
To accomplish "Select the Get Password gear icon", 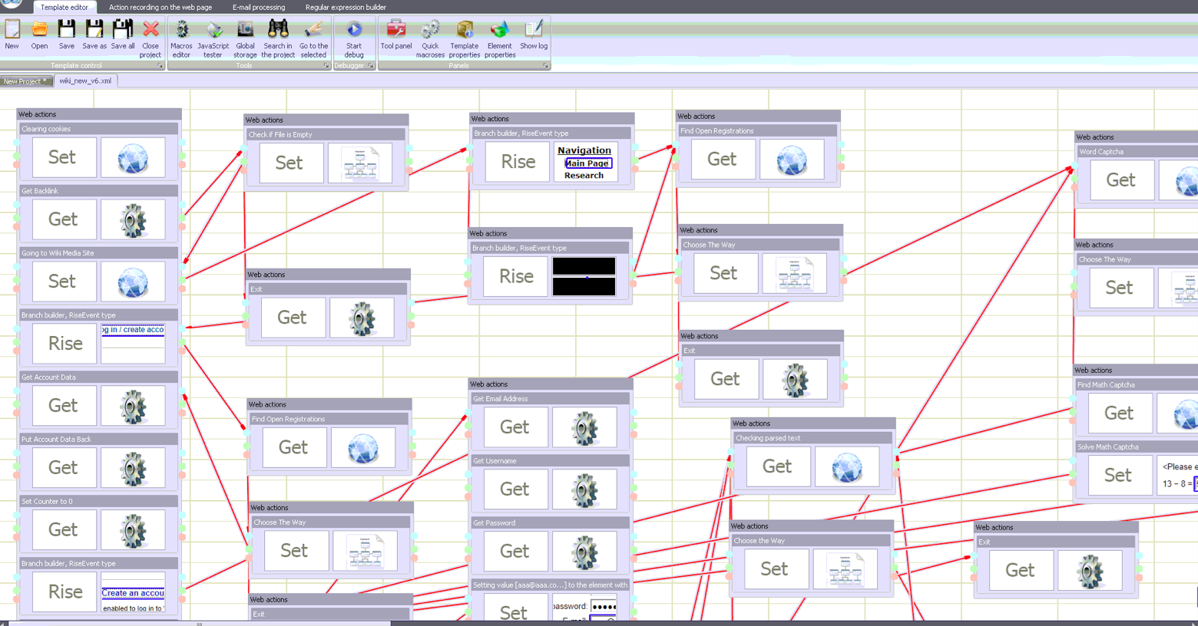I will pos(584,552).
